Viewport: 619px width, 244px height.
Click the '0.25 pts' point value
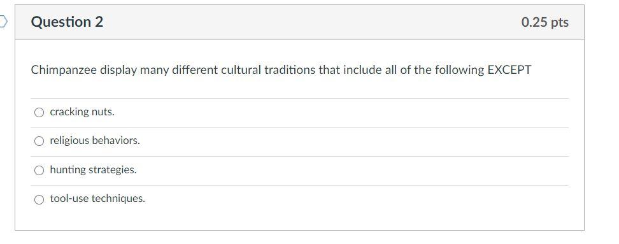[x=544, y=22]
